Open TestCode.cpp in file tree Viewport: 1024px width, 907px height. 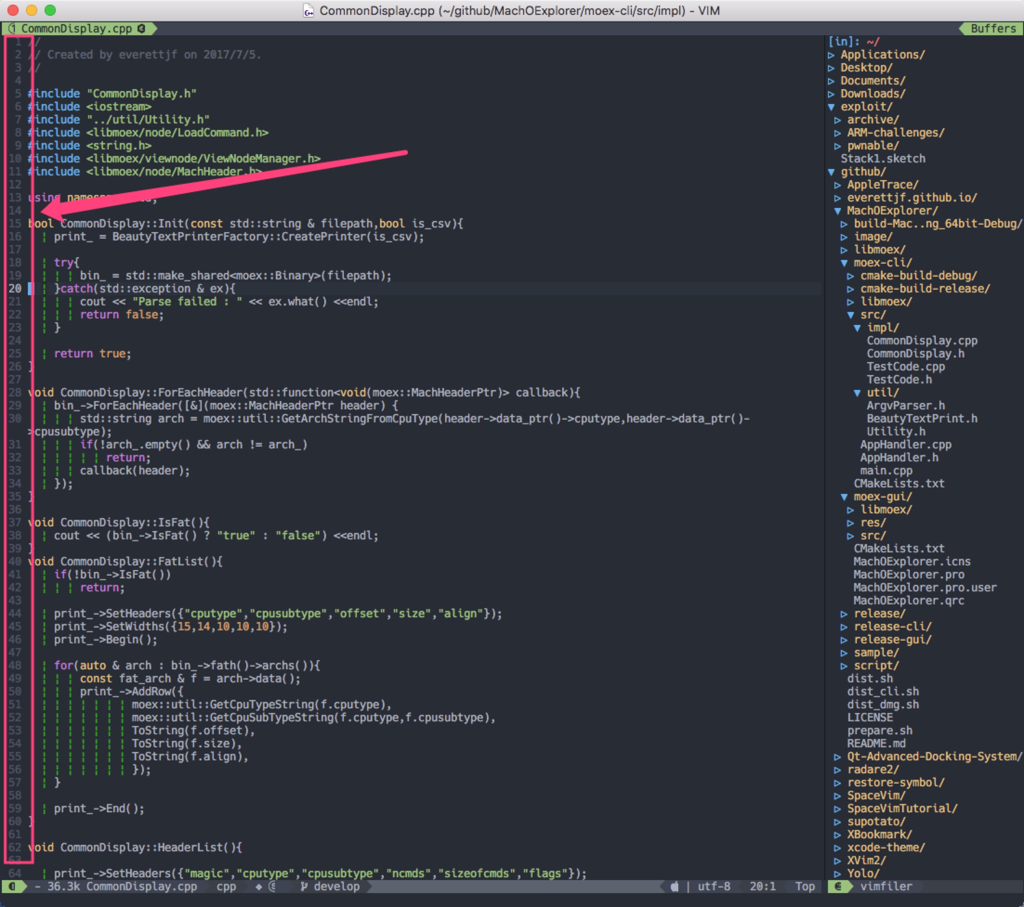point(906,367)
